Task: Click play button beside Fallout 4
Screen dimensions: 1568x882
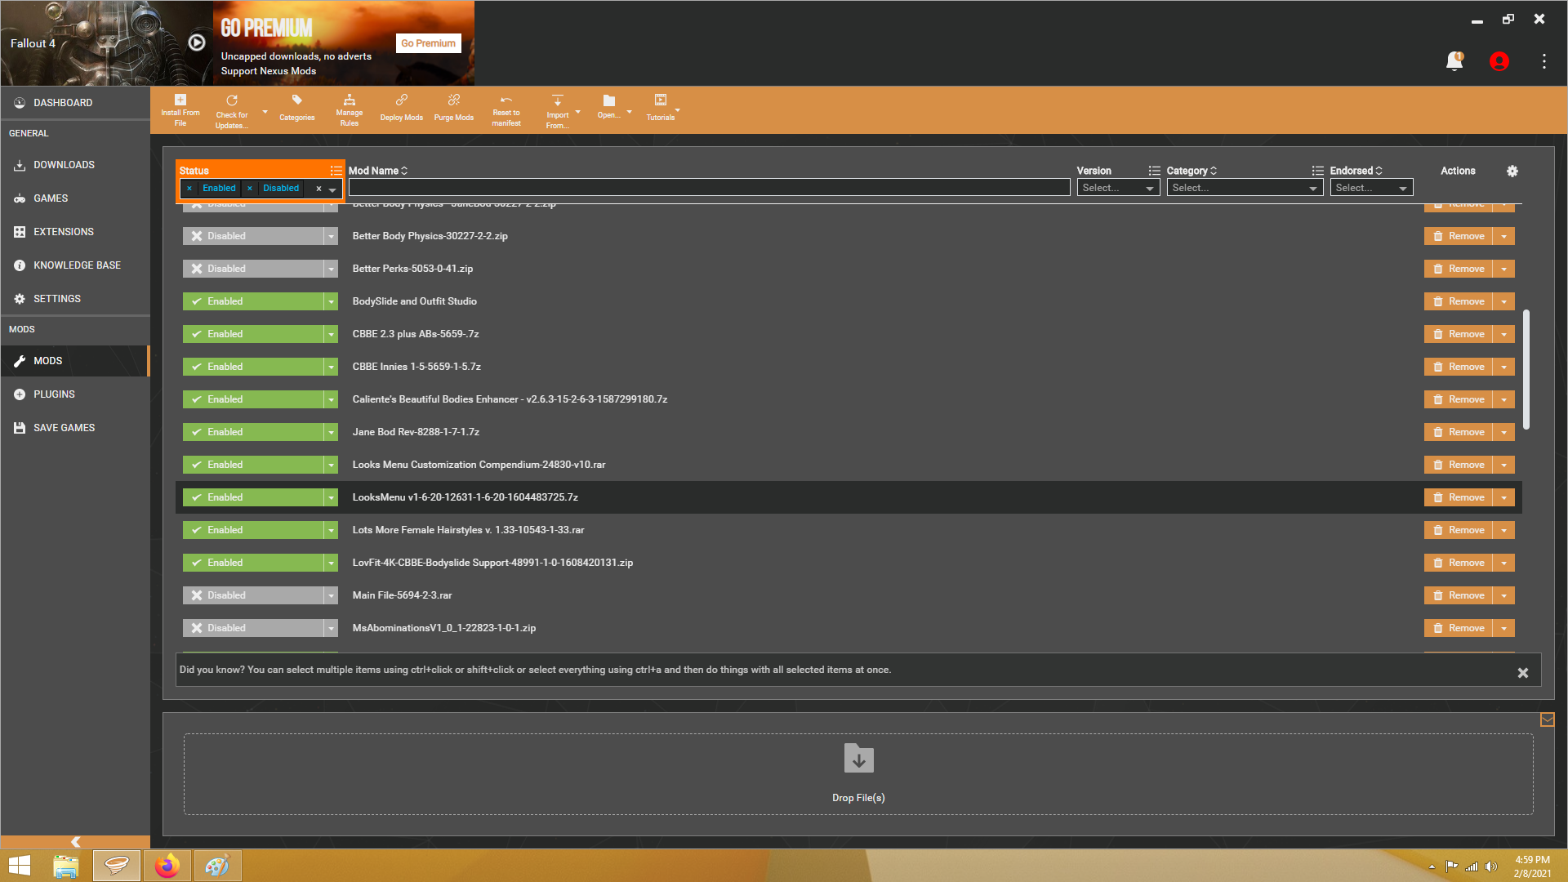Action: tap(197, 42)
